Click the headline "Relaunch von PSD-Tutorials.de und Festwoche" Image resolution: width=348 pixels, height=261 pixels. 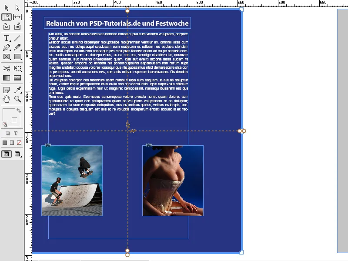point(117,23)
